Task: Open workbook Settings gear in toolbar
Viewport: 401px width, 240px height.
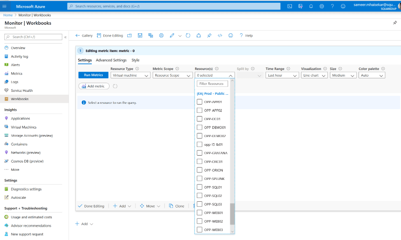Action: [x=161, y=35]
